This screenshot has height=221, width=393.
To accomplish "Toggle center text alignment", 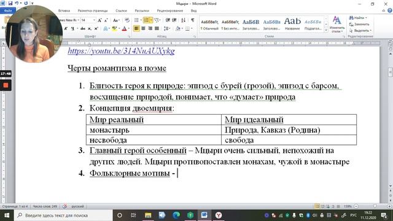I will [x=143, y=29].
